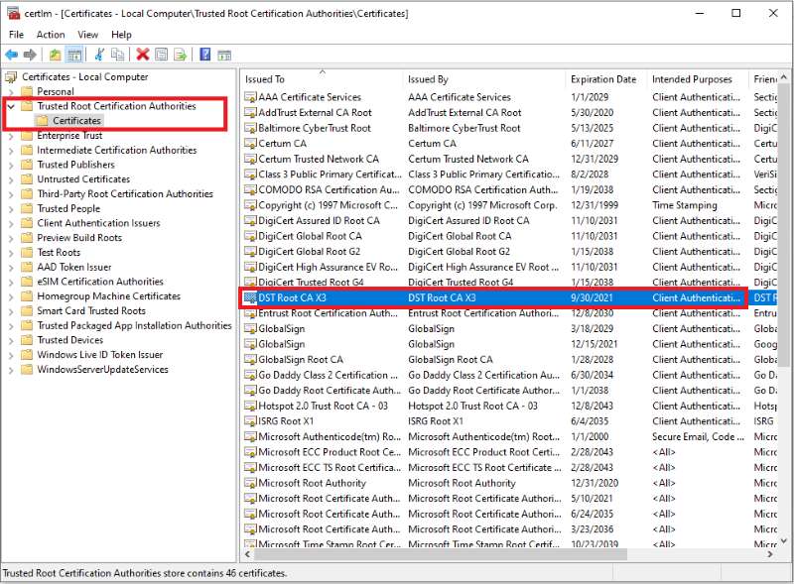Image resolution: width=794 pixels, height=584 pixels.
Task: Click certificate icon of Baltimore CyberTrust Root
Action: click(x=250, y=128)
